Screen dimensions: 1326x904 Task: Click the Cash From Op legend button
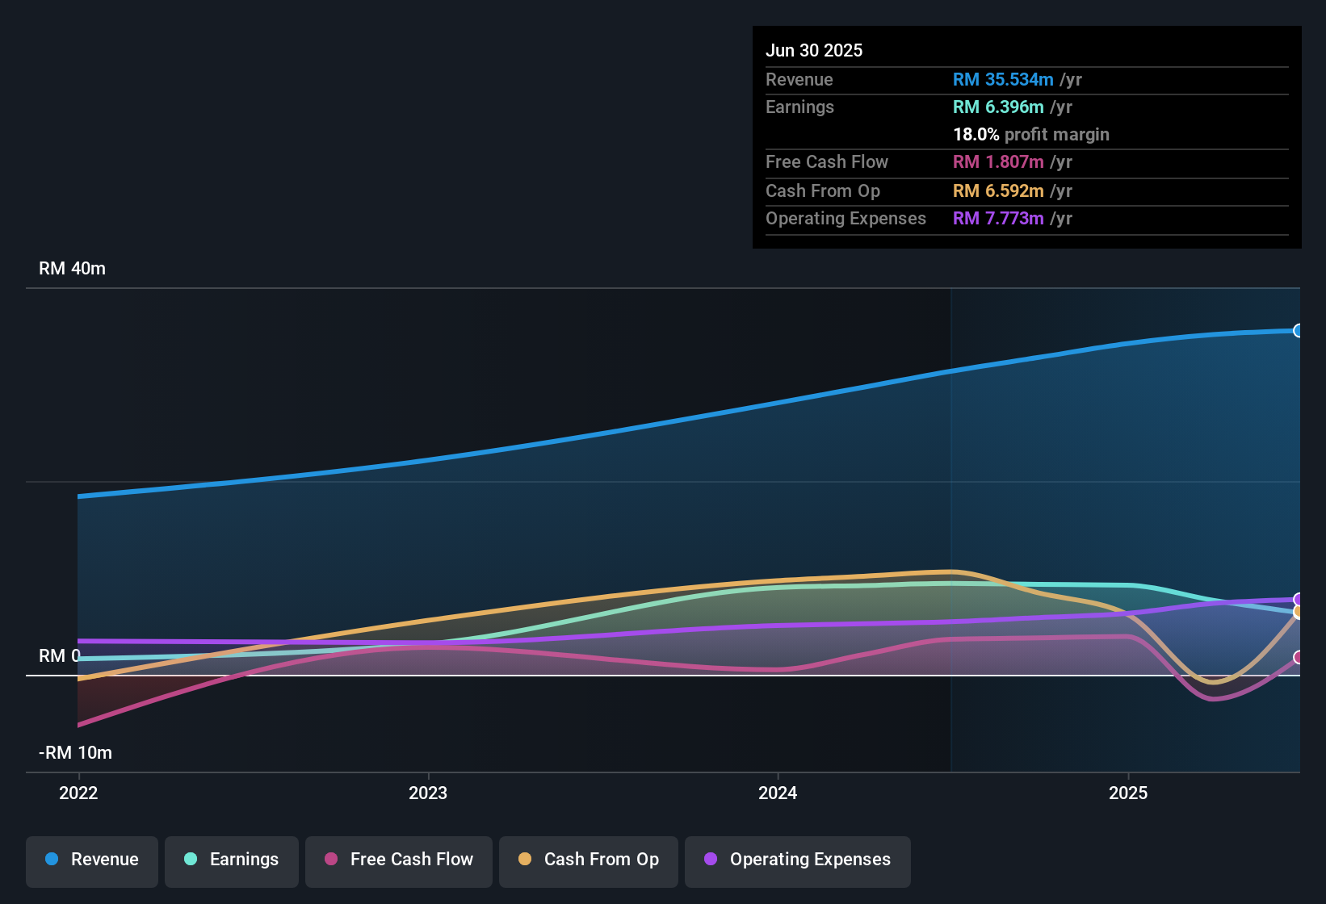coord(588,861)
